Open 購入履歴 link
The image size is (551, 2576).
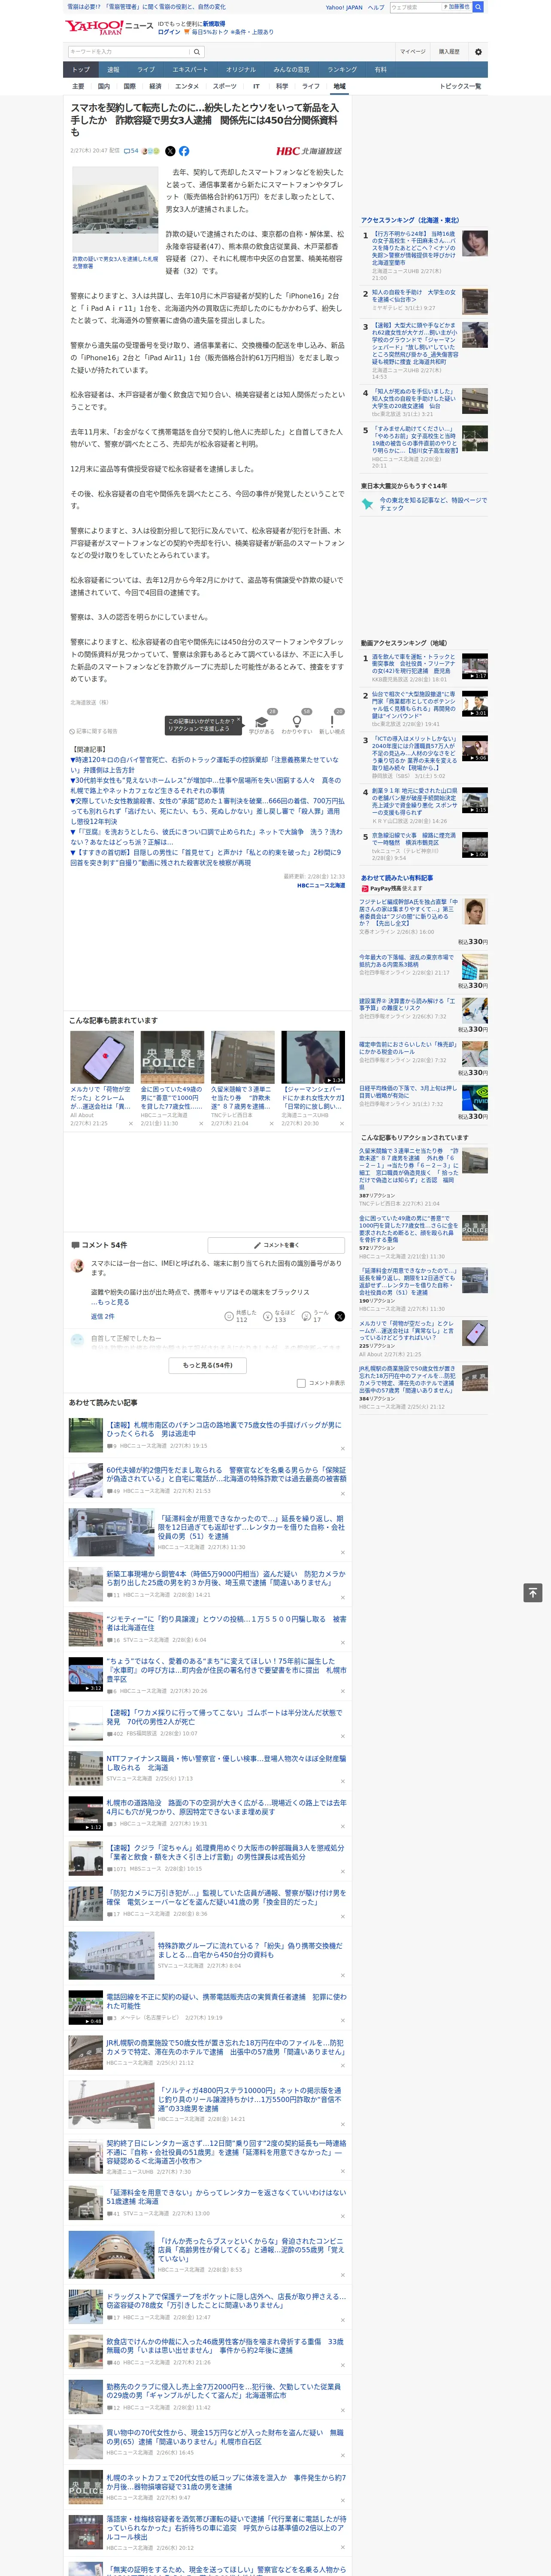coord(449,52)
